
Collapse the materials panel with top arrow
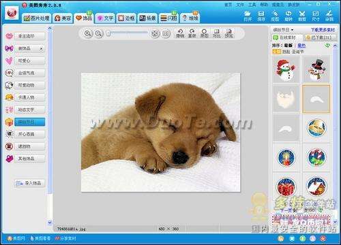tap(335, 46)
